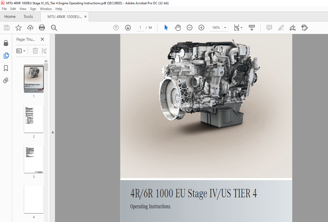Click the Save file icon
The image size is (328, 222).
click(x=7, y=28)
